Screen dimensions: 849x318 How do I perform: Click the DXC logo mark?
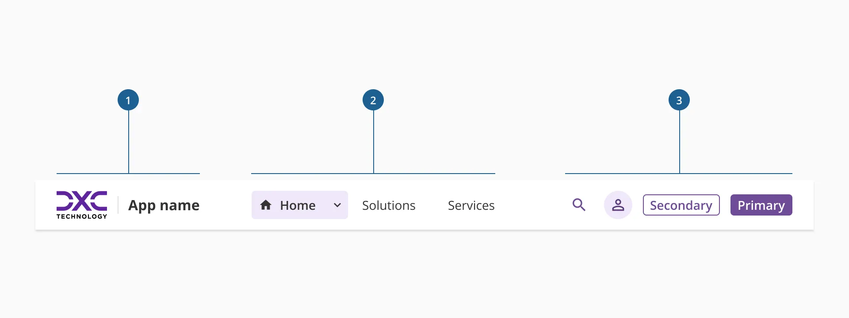pyautogui.click(x=82, y=201)
